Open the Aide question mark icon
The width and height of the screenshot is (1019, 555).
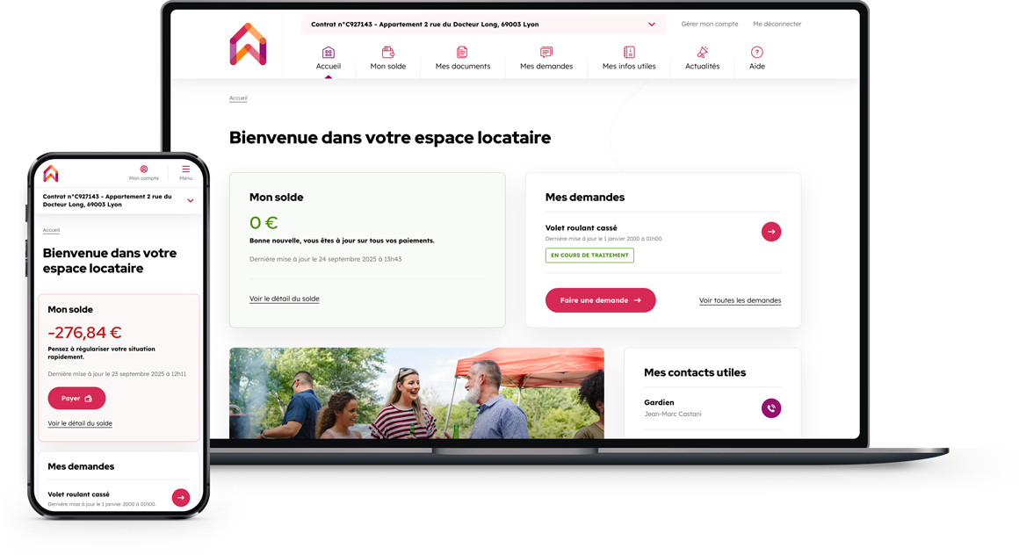(x=756, y=53)
